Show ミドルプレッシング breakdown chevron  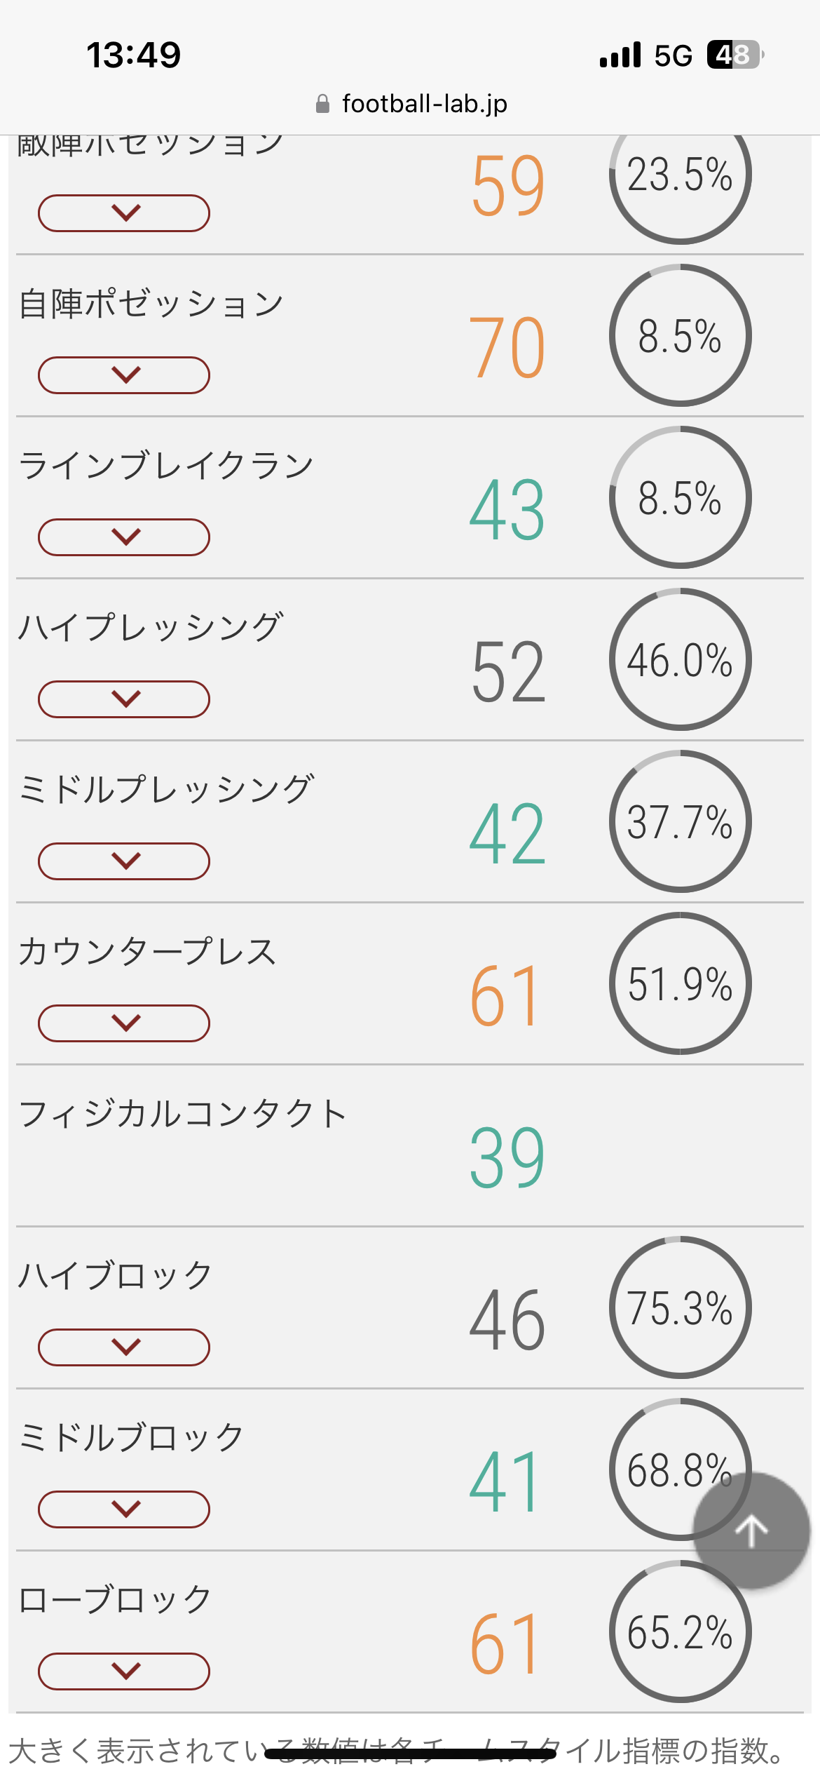(x=124, y=861)
